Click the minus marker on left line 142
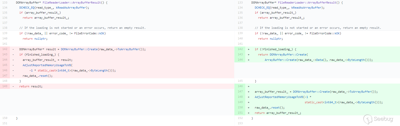400x126 pixels. [13, 49]
